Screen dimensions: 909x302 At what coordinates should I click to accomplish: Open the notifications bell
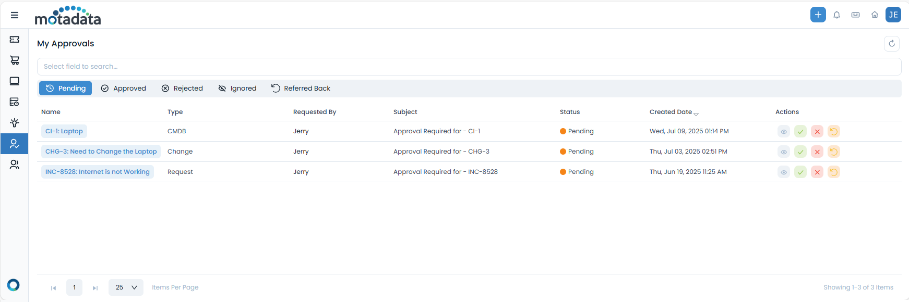click(x=836, y=15)
